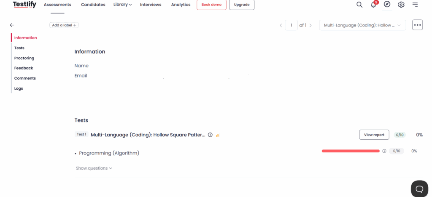432x197 pixels.
Task: Open the chat support bubble
Action: [x=419, y=189]
